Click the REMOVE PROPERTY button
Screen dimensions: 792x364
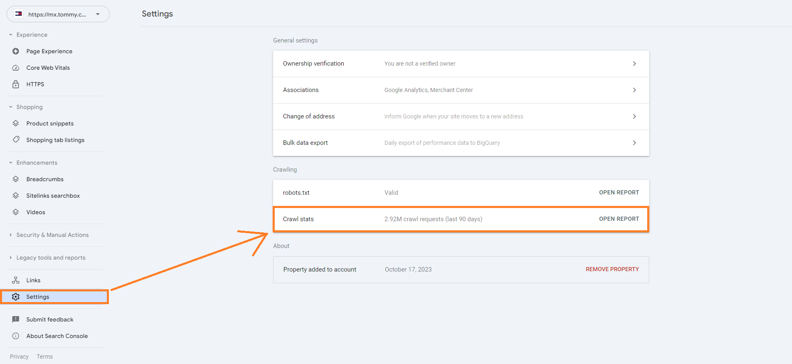[x=612, y=269]
